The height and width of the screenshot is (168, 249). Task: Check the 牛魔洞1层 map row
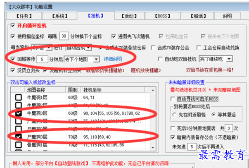[x=19, y=97]
